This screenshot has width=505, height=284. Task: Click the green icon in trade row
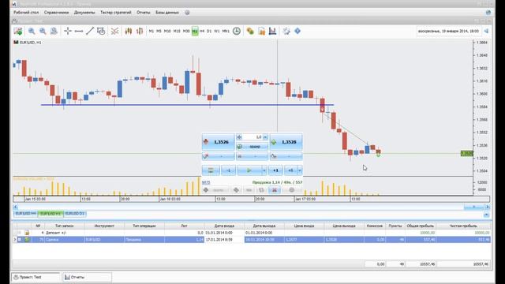[x=27, y=240]
